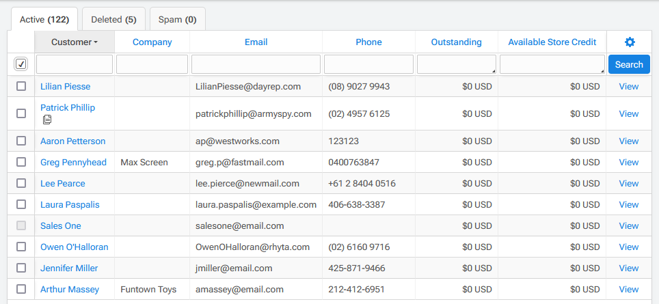Select Jennifer Miller's row checkbox
This screenshot has height=304, width=659.
point(21,268)
